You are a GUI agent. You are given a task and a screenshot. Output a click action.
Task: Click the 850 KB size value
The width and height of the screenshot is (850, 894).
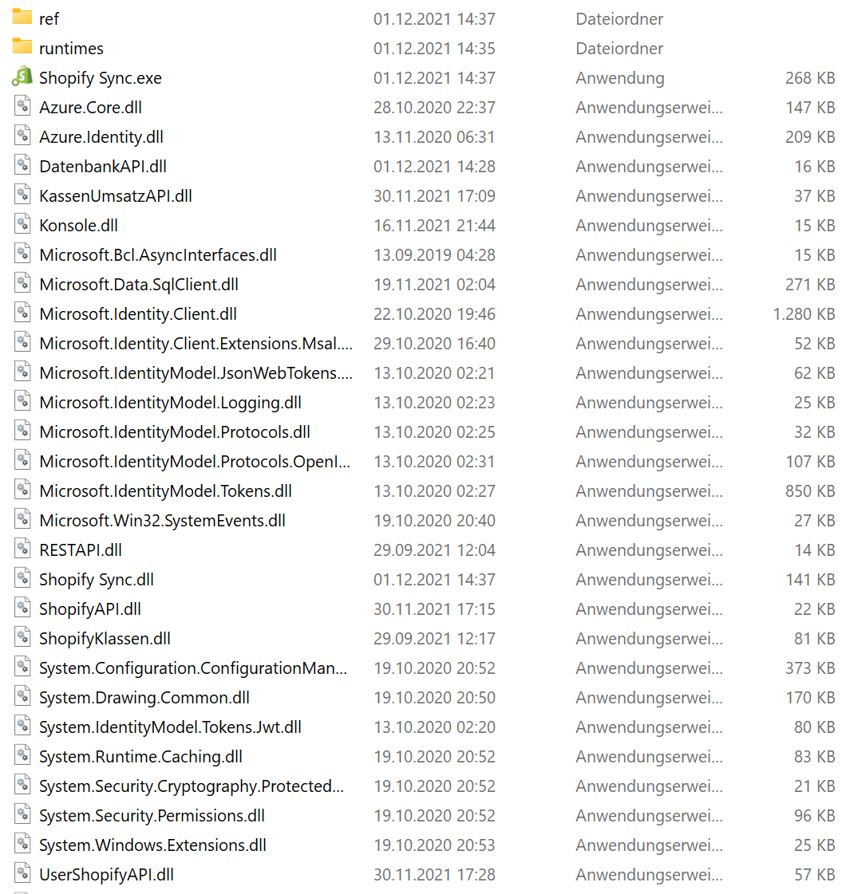(x=810, y=491)
